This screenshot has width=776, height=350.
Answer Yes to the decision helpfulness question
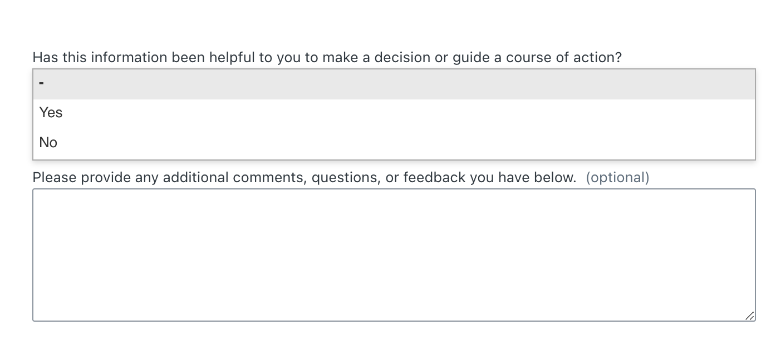click(51, 113)
